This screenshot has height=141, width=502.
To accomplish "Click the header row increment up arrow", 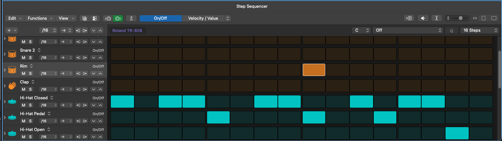I will click(100, 30).
